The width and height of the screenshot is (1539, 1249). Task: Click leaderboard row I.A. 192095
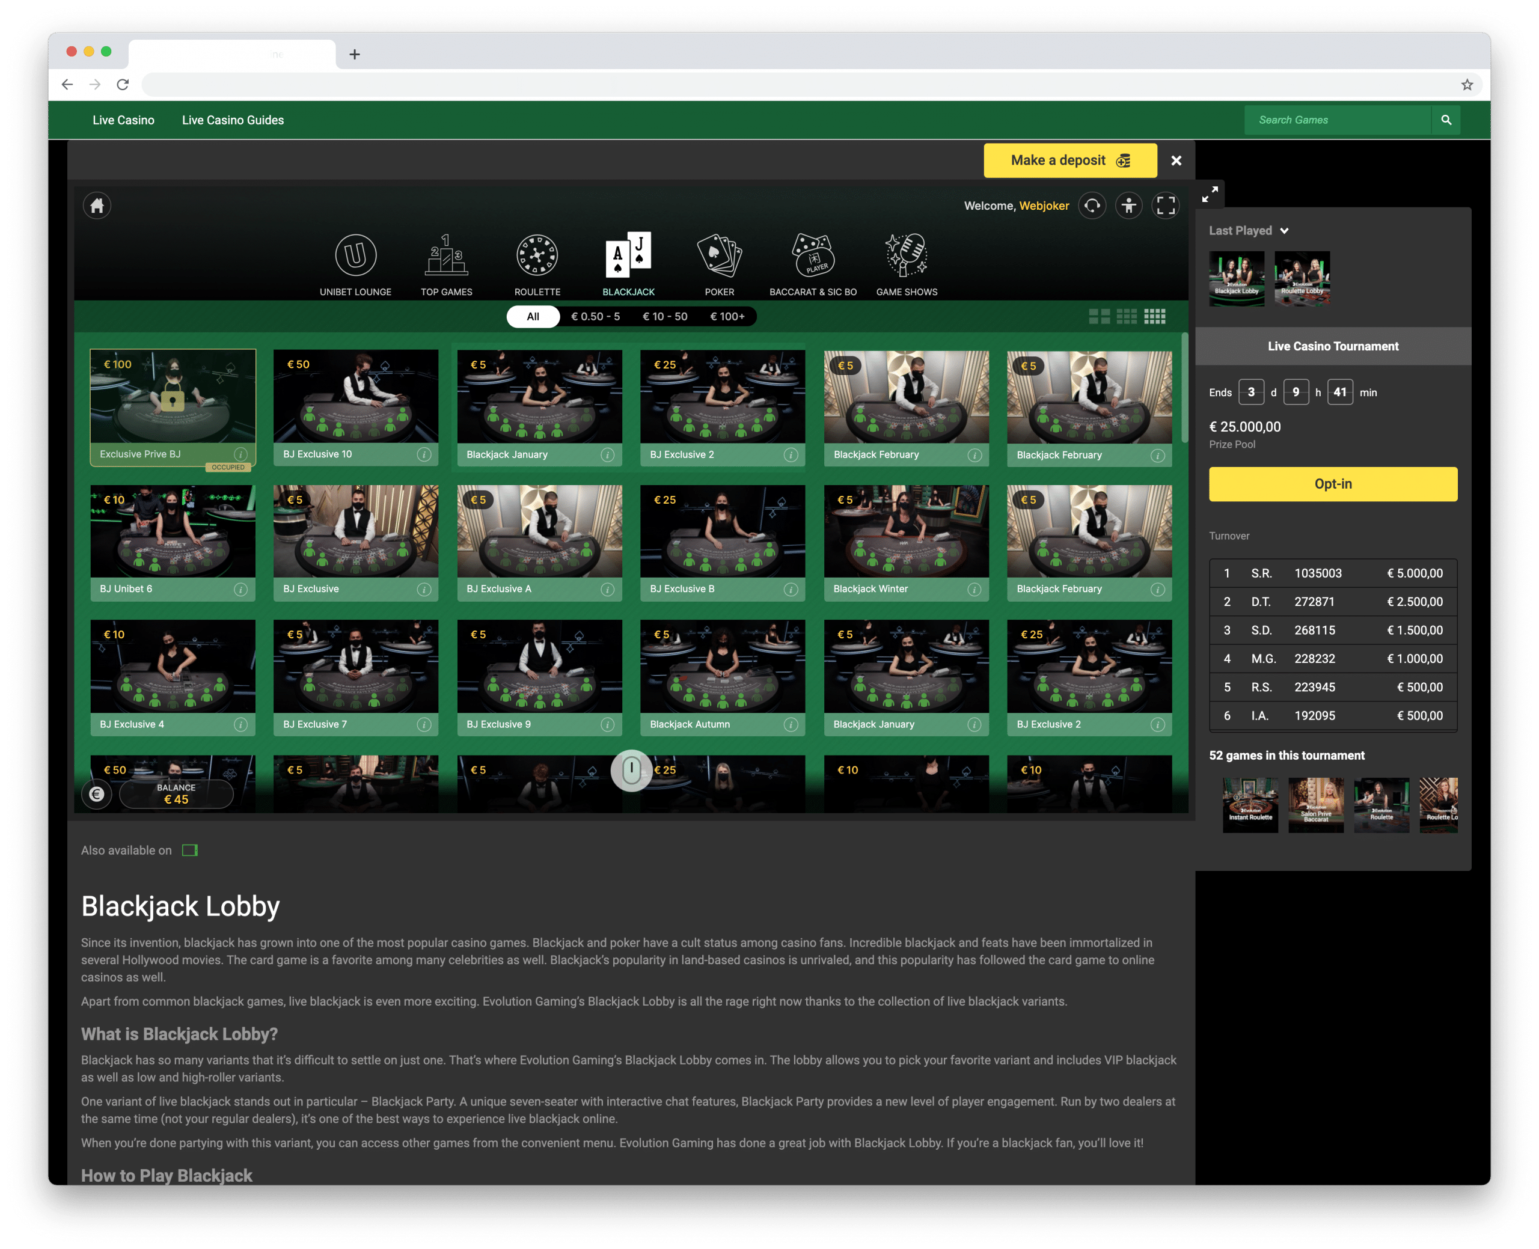1333,716
